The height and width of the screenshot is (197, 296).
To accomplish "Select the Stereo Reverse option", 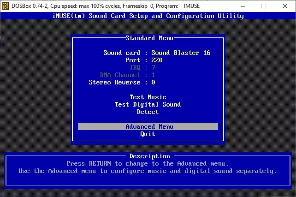I will 122,82.
